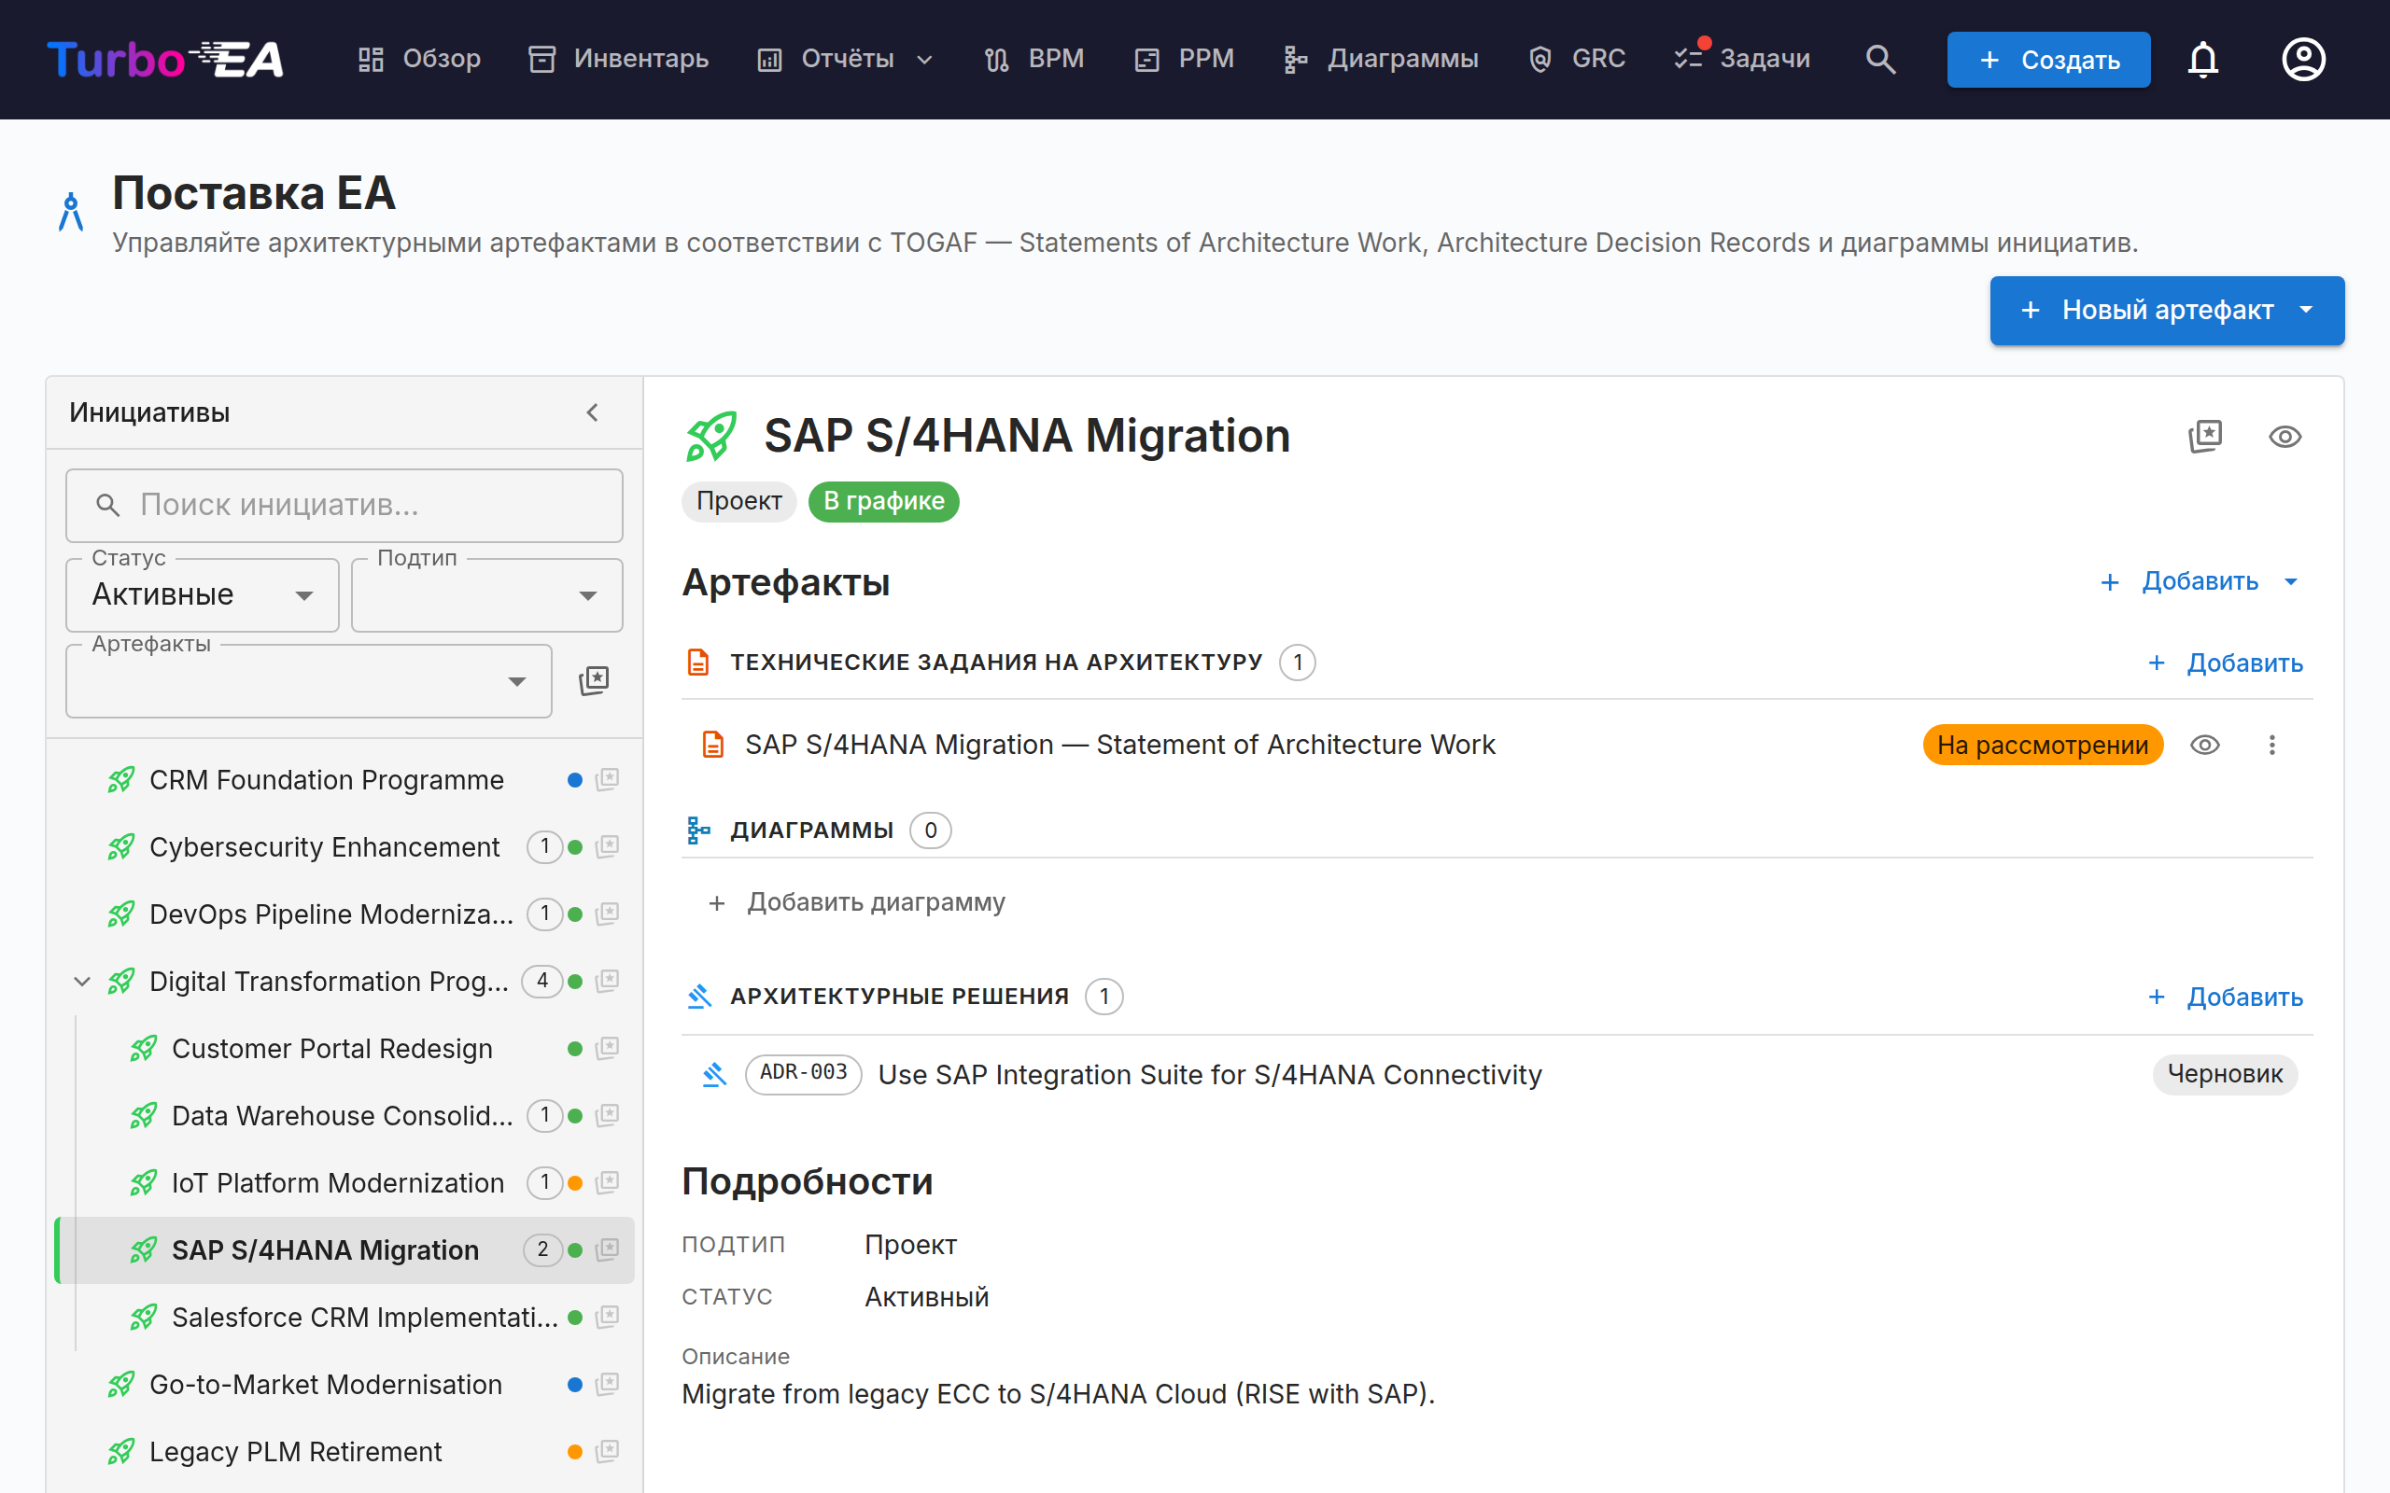
Task: Open the user account profile icon
Action: pyautogui.click(x=2303, y=59)
